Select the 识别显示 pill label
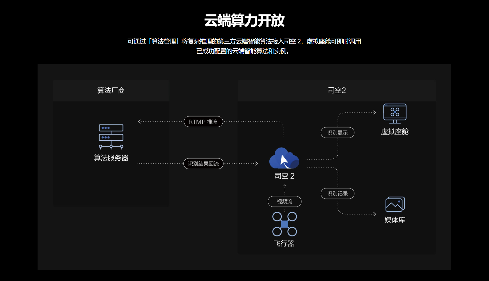This screenshot has height=281, width=489. pos(337,133)
